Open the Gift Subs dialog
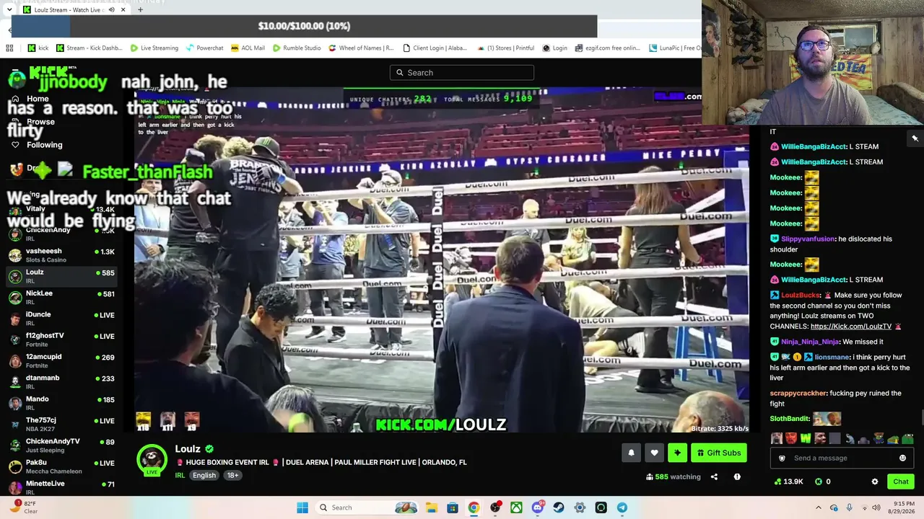924x519 pixels. click(719, 453)
